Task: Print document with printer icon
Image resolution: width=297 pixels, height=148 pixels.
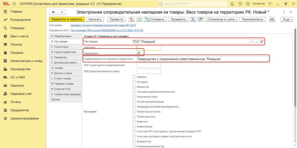Action: (272, 19)
